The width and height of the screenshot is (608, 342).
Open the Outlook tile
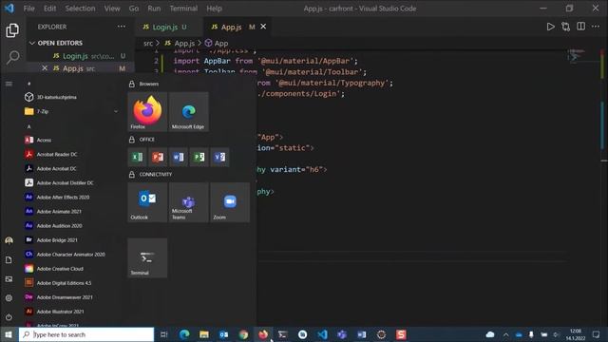tap(147, 202)
